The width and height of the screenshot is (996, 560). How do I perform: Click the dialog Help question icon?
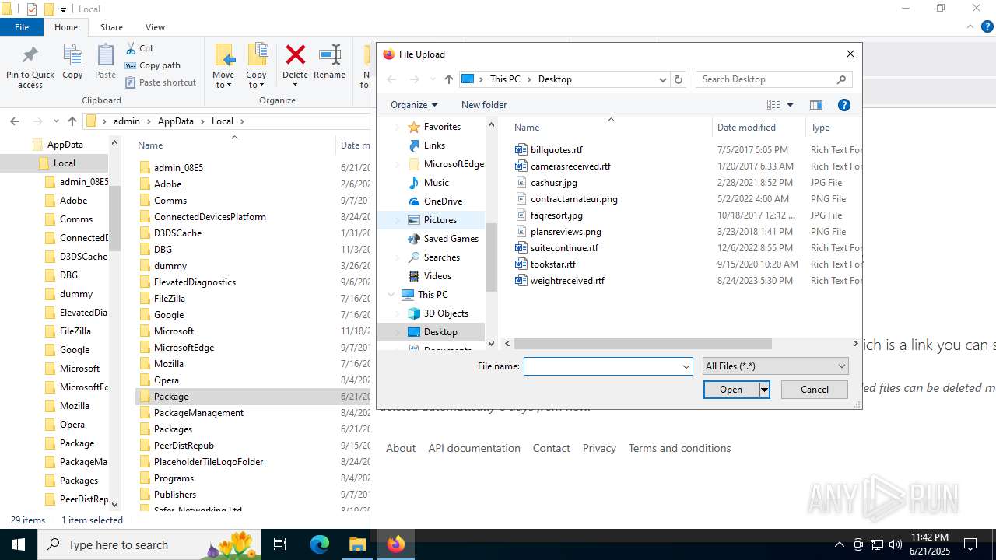tap(843, 105)
